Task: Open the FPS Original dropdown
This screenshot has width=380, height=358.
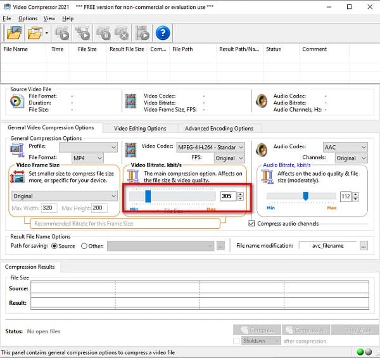Action: [x=229, y=158]
